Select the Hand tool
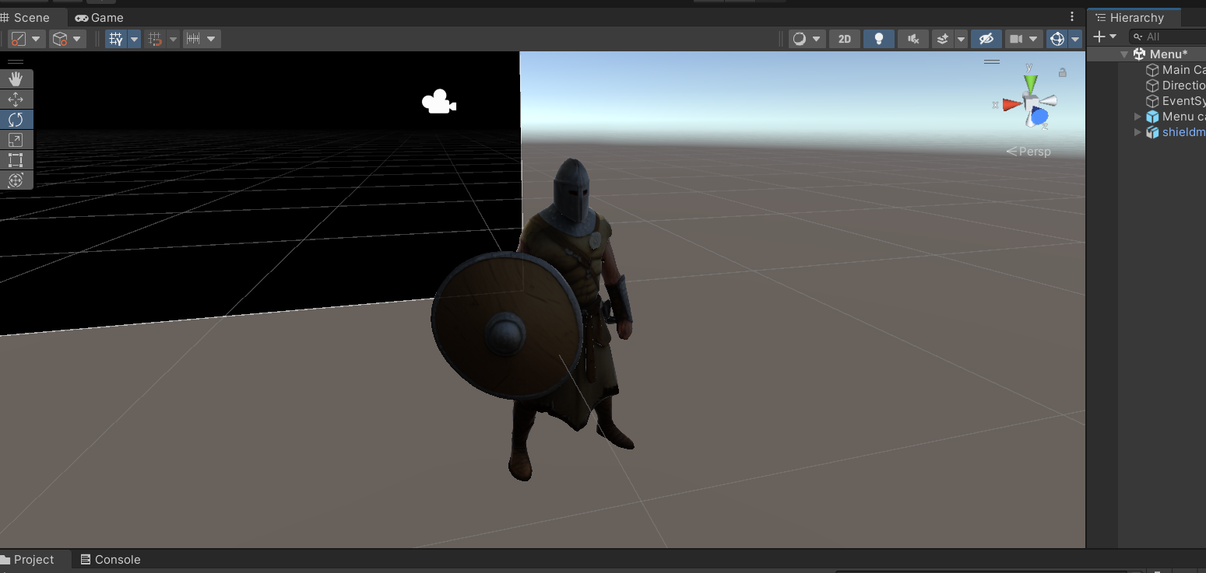 point(16,78)
